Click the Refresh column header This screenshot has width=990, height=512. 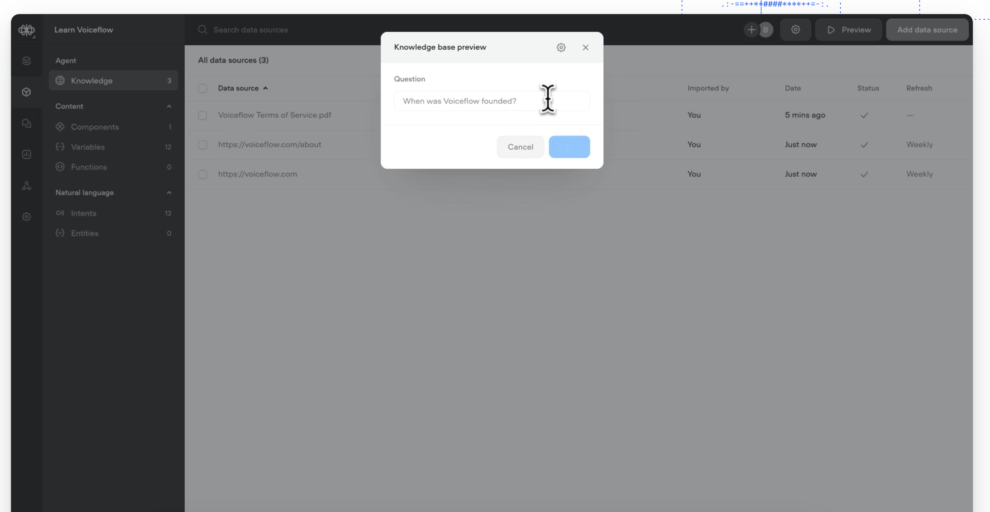[x=919, y=88]
